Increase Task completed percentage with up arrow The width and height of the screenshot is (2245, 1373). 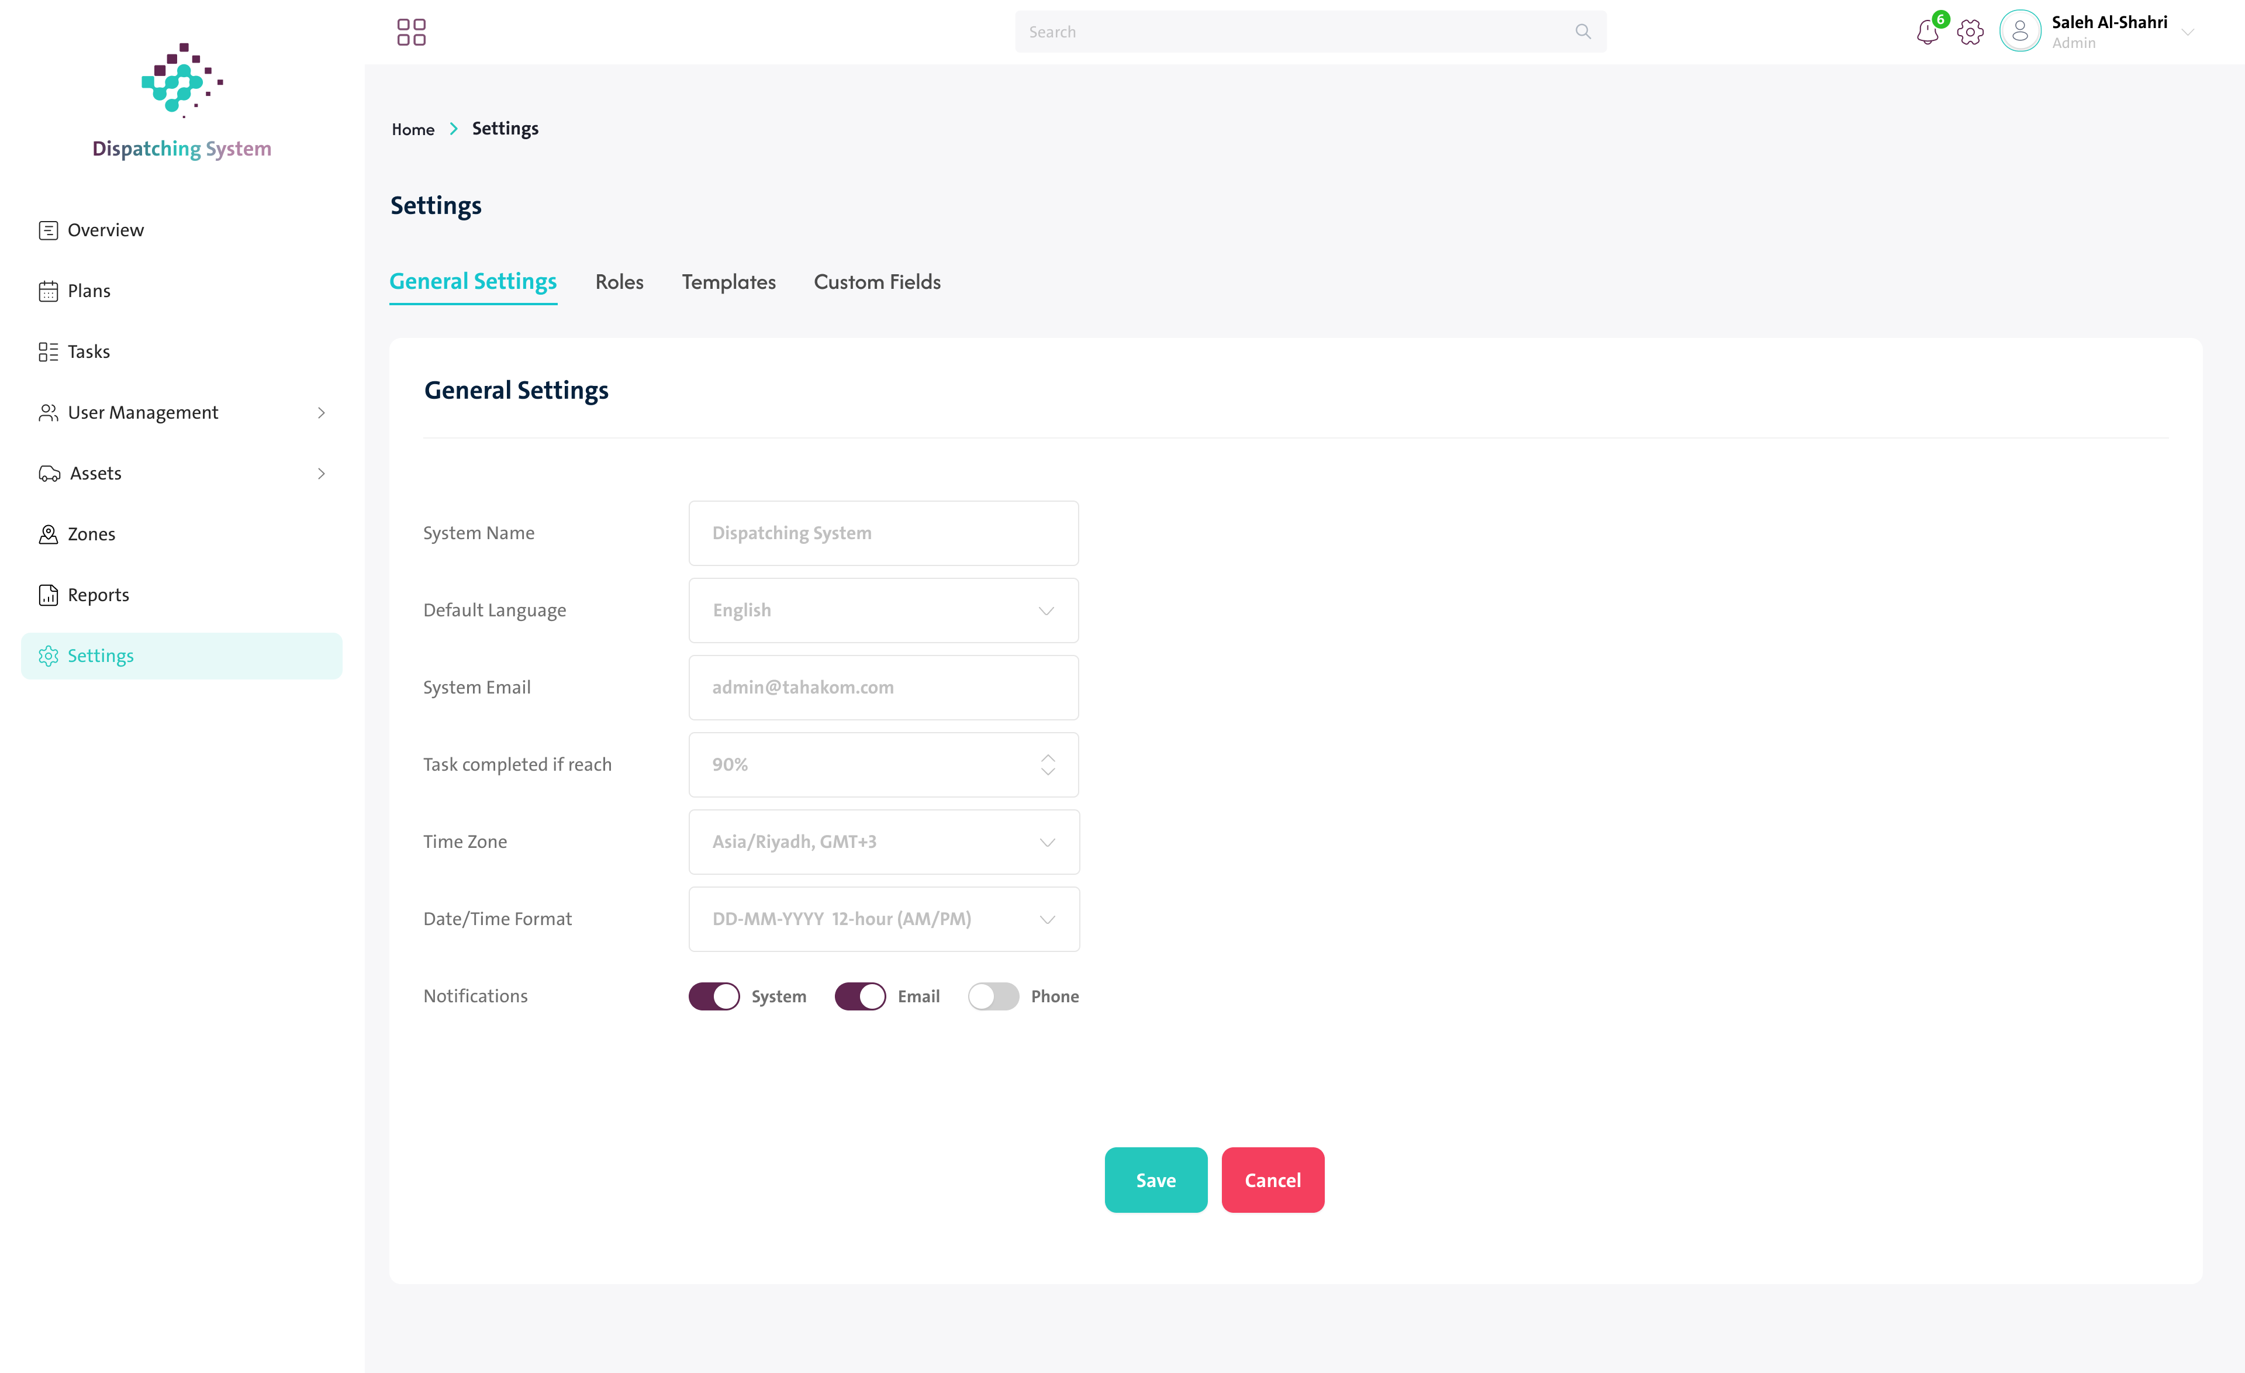1048,757
